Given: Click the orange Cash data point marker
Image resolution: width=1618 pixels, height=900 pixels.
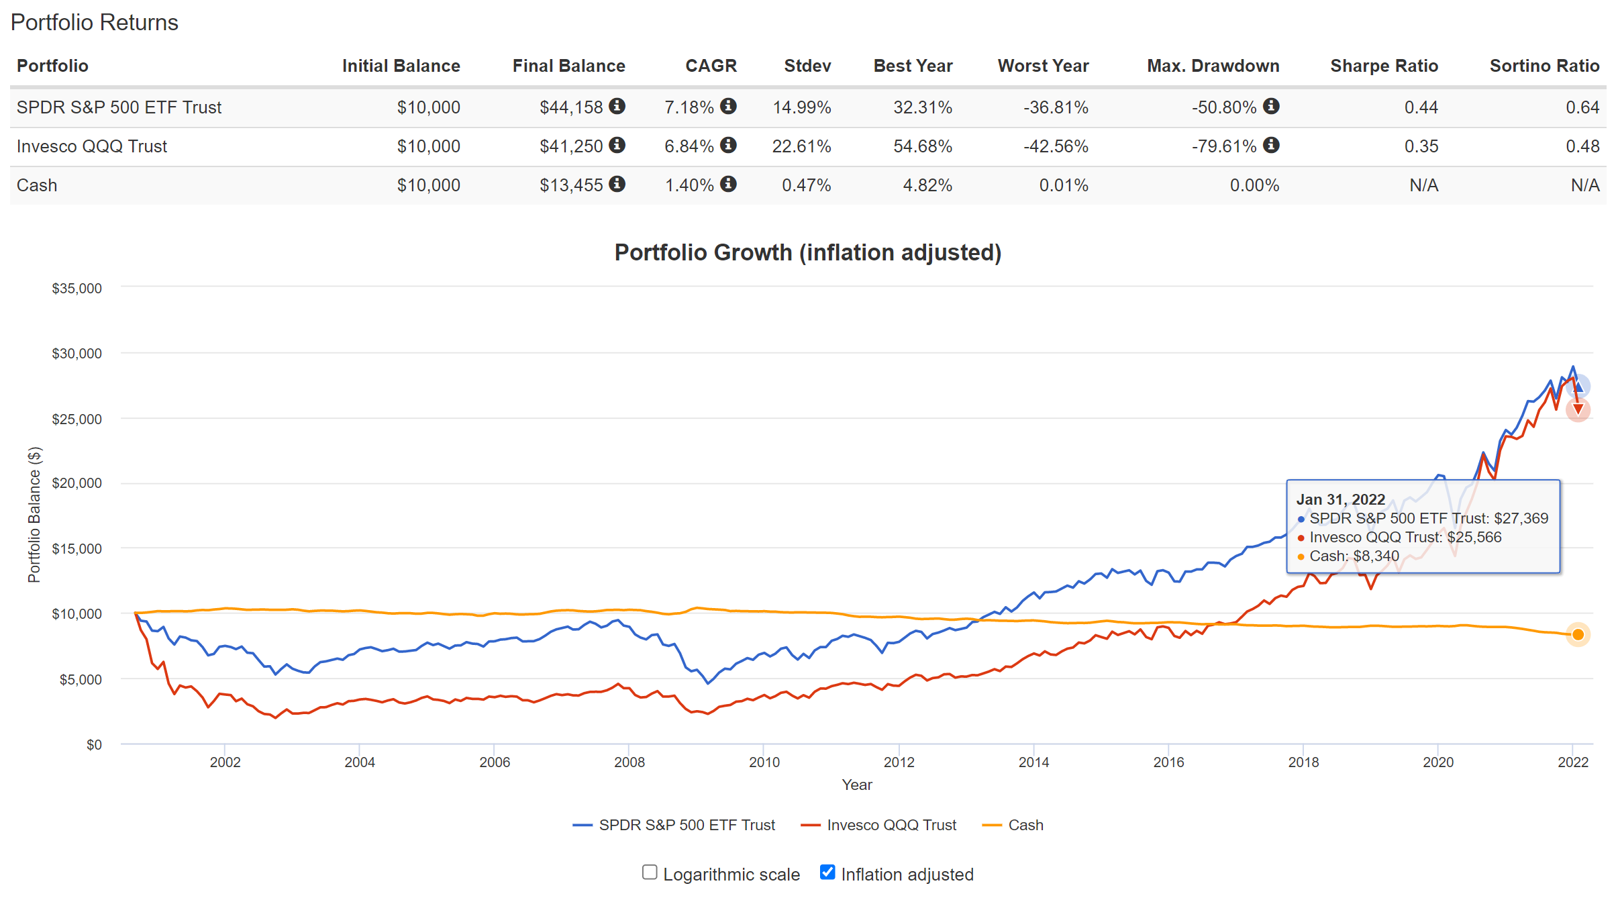Looking at the screenshot, I should click(x=1578, y=634).
